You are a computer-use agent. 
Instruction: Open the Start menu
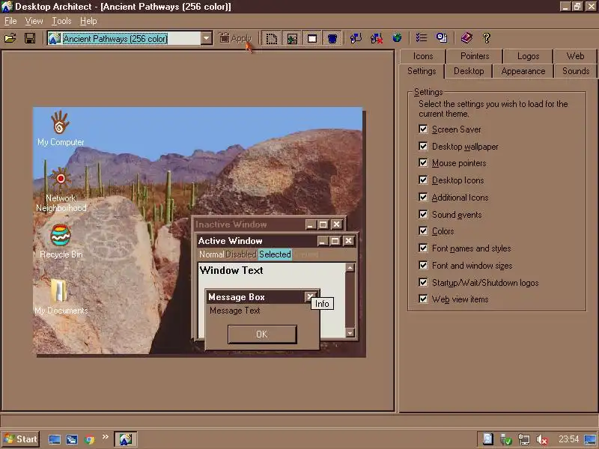tap(21, 439)
